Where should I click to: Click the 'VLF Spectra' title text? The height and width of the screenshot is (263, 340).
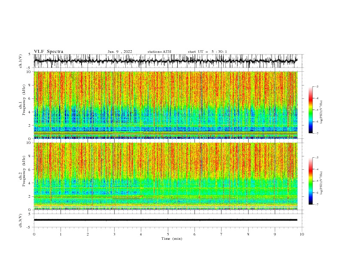click(x=49, y=52)
